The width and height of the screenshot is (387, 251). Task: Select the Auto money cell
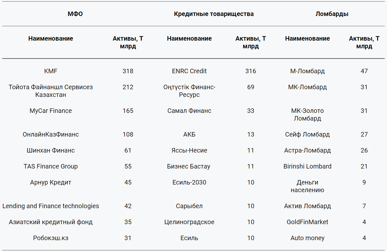(x=307, y=238)
